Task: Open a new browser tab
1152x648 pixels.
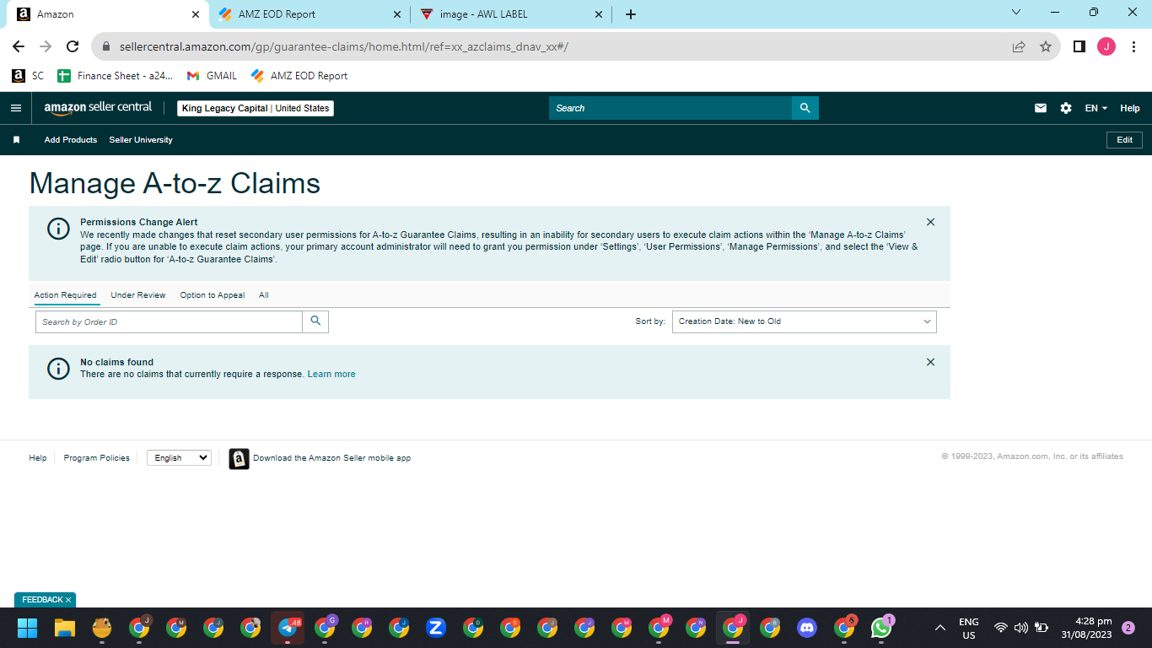Action: click(631, 14)
